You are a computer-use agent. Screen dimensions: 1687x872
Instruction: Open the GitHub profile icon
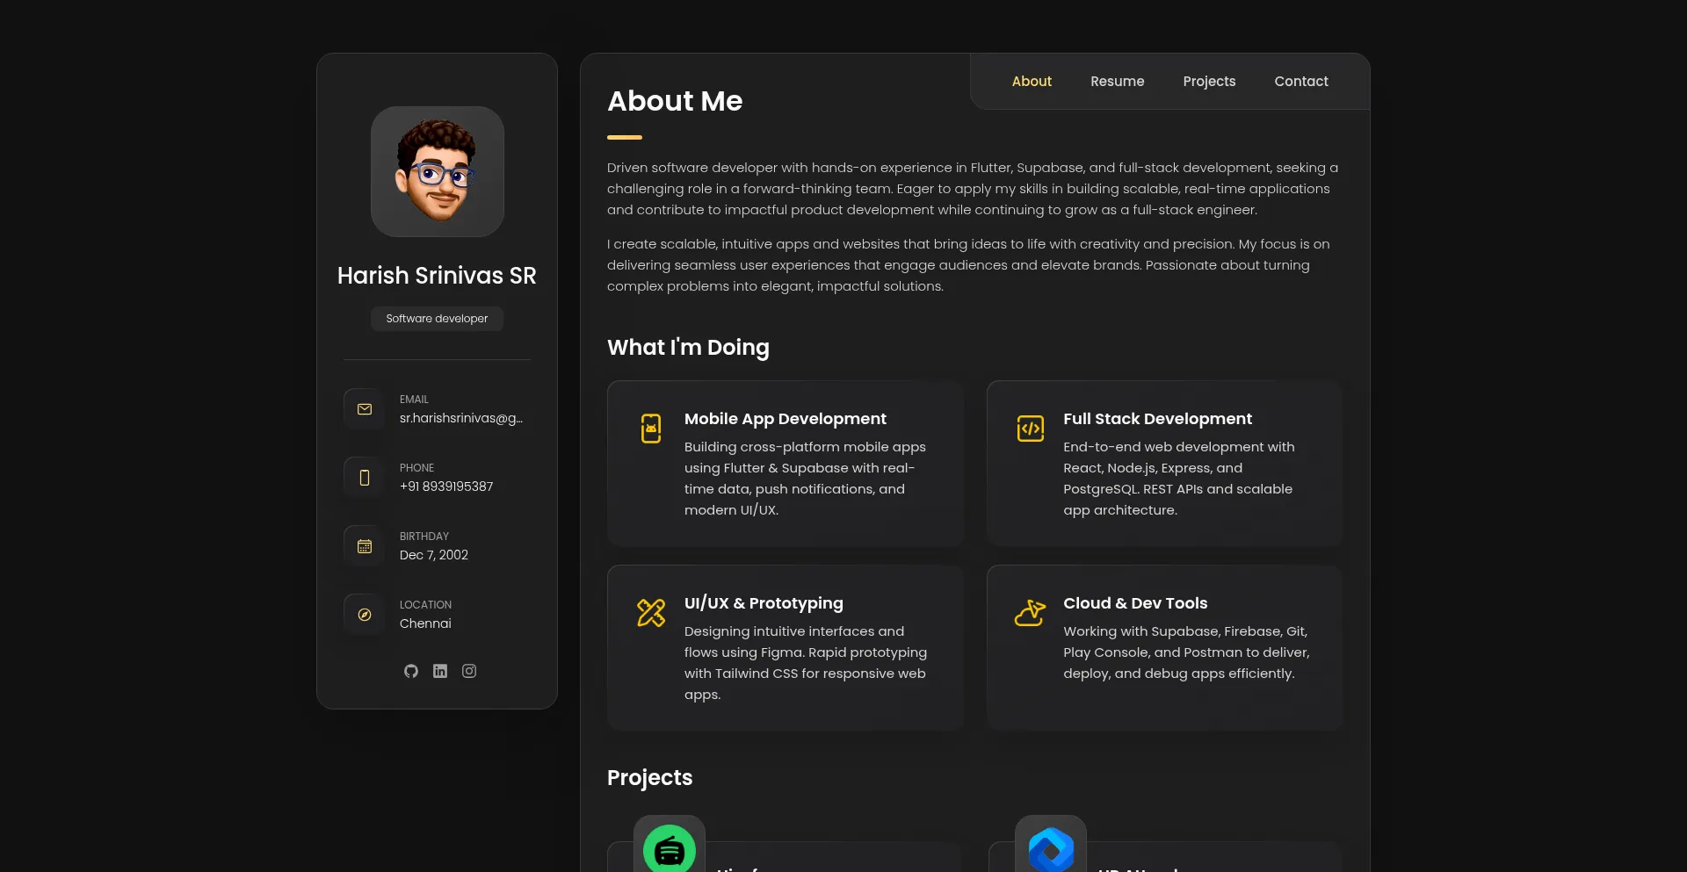(411, 671)
